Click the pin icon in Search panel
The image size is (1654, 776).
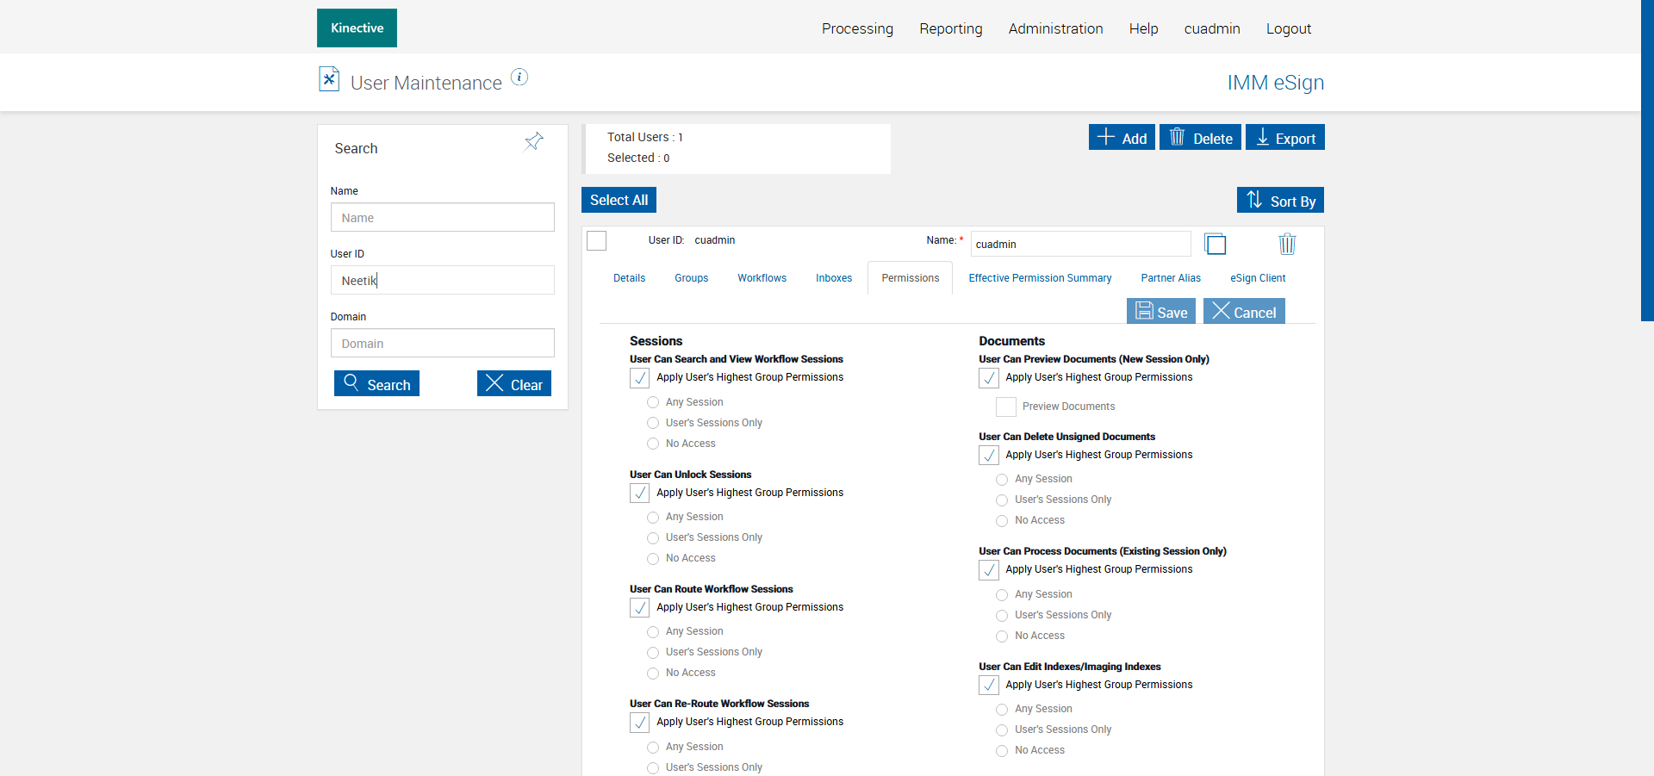(534, 141)
